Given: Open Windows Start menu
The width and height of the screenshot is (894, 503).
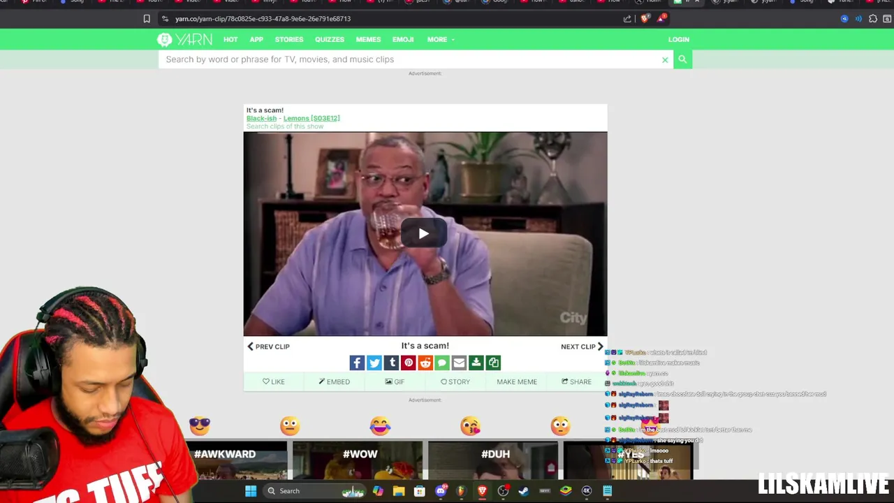Looking at the screenshot, I should coord(251,491).
